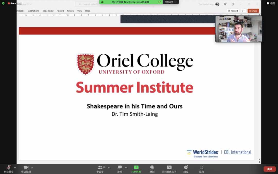The width and height of the screenshot is (278, 174).
Task: Expand audio options arrow next to microphone
Action: point(15,168)
